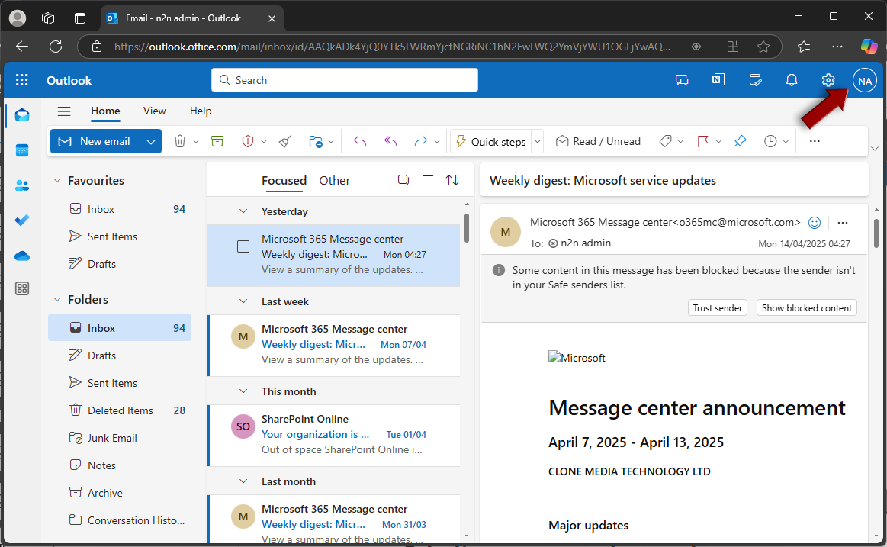887x547 pixels.
Task: Open the View ribbon tab
Action: tap(154, 111)
